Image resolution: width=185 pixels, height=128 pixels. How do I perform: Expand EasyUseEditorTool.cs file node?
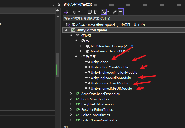click(71, 109)
